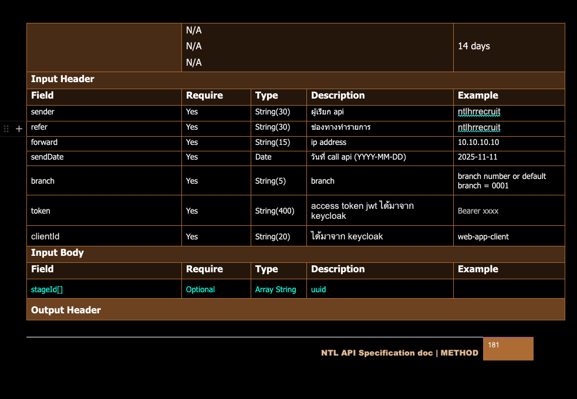Click the 'ntlhrrecruit' example in sender row

[x=479, y=112]
